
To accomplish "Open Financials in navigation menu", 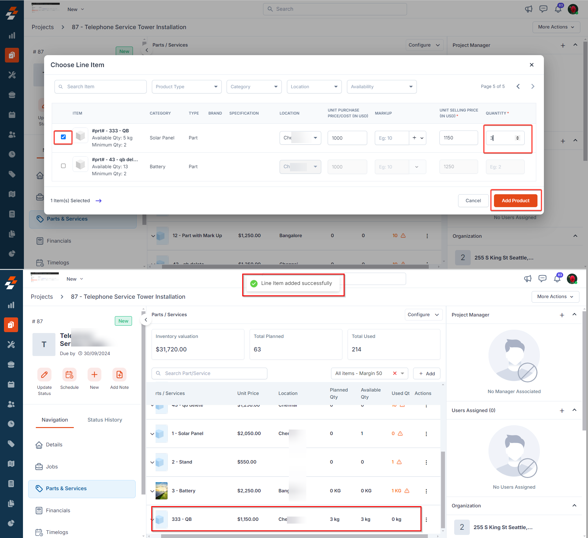I will 58,510.
